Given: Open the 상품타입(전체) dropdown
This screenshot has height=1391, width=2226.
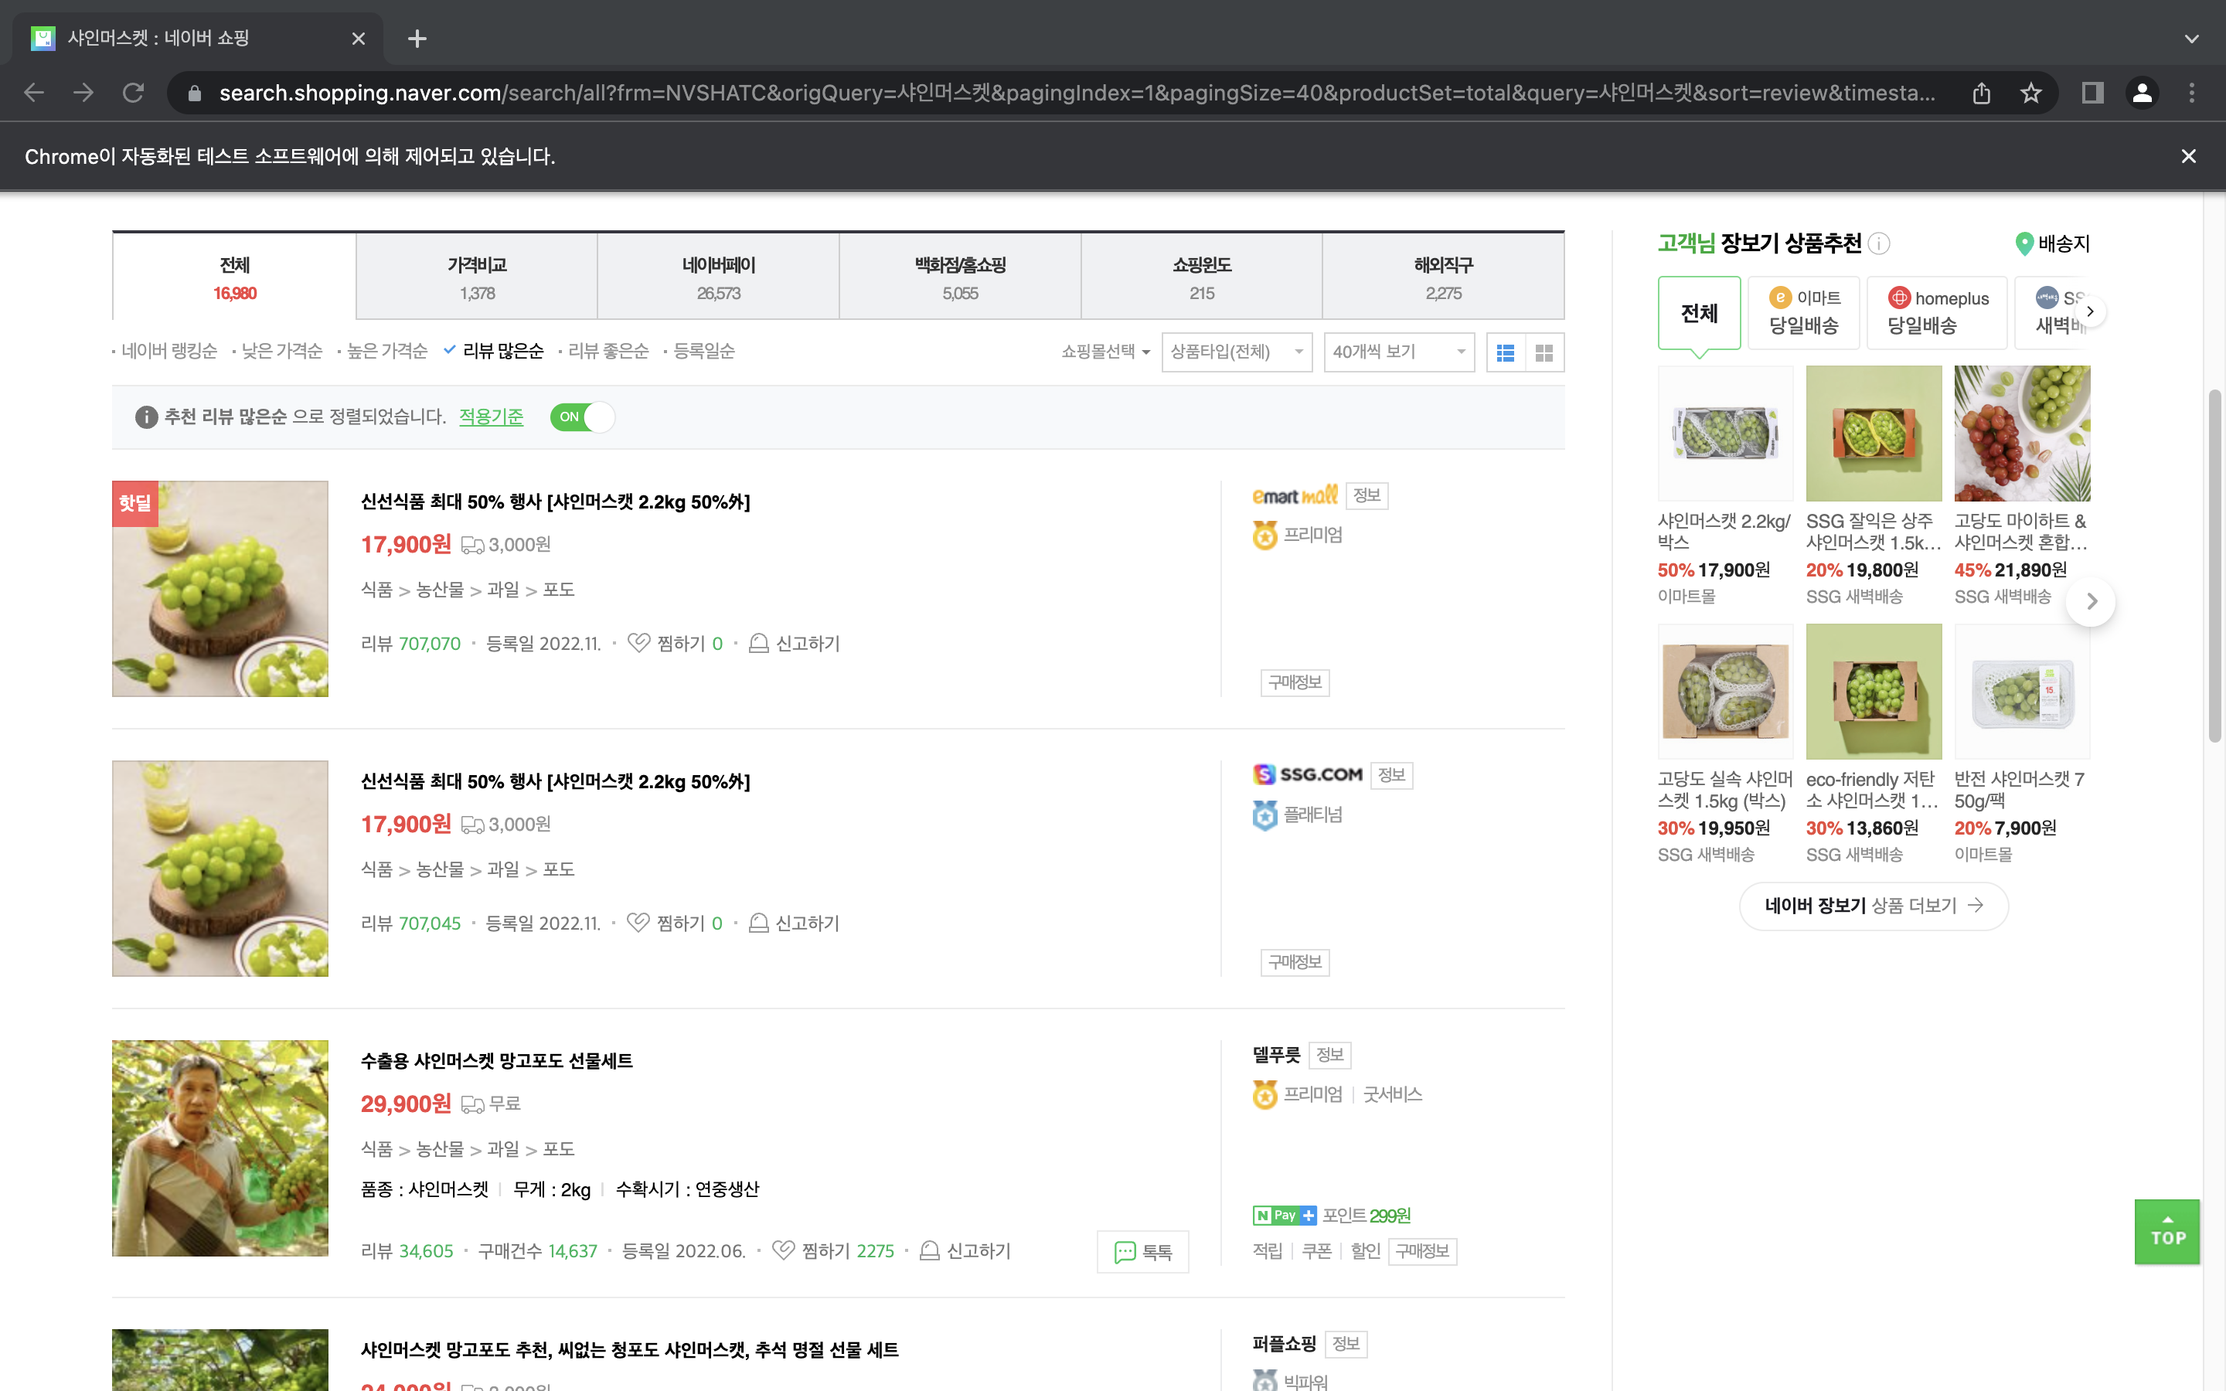Looking at the screenshot, I should point(1237,352).
